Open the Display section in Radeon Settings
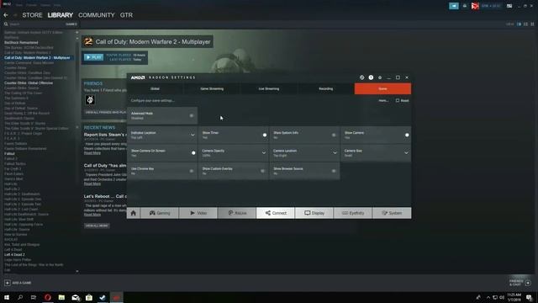Viewport: 538px width, 303px height. (x=314, y=213)
